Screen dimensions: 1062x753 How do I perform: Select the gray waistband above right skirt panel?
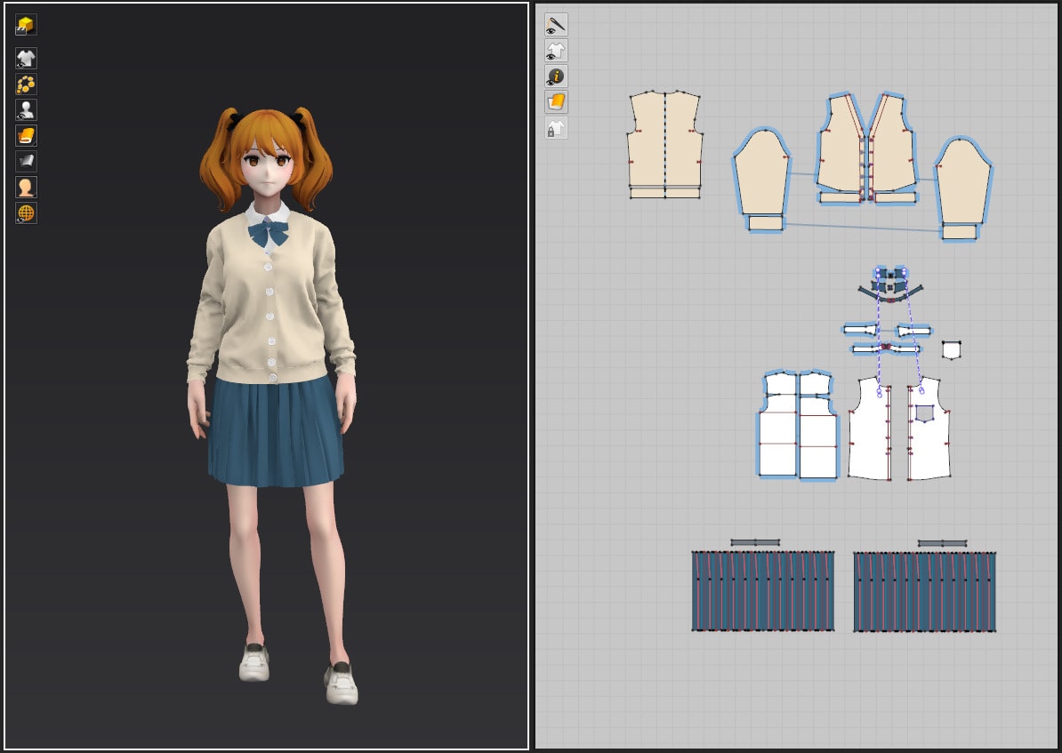click(942, 543)
